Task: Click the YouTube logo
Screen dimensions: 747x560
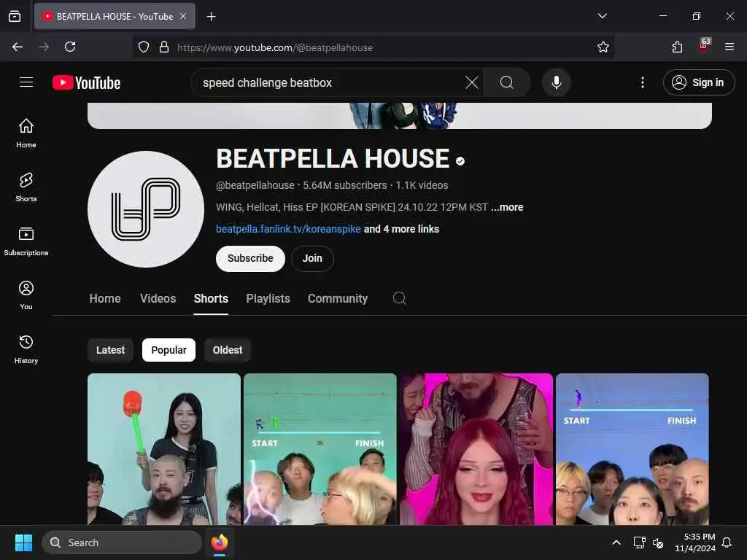Action: pos(86,83)
